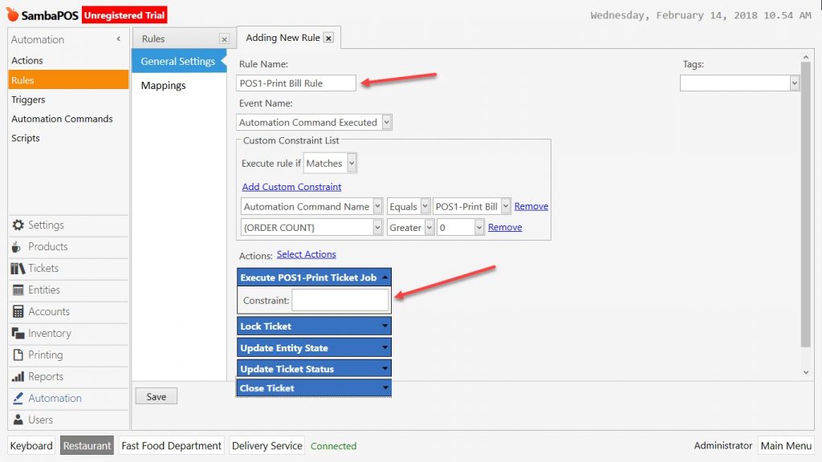
Task: Open the Tags dropdown
Action: pyautogui.click(x=794, y=83)
